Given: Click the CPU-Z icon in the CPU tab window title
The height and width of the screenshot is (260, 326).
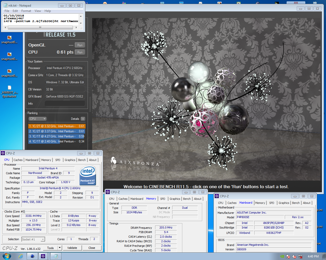Looking at the screenshot, I should tap(3, 153).
